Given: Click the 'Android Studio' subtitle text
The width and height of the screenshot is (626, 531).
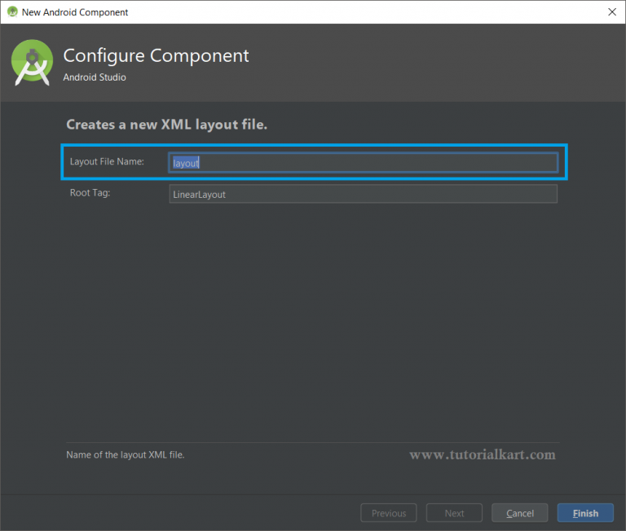Looking at the screenshot, I should [95, 77].
